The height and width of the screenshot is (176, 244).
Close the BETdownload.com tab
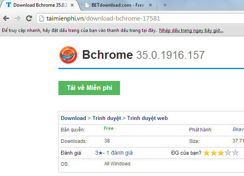[x=150, y=5]
